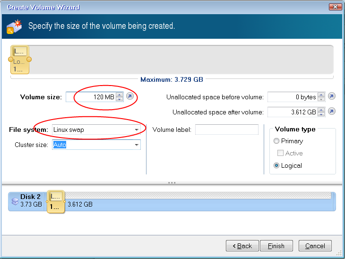
Task: Increase volume size with up stepper
Action: [x=120, y=95]
